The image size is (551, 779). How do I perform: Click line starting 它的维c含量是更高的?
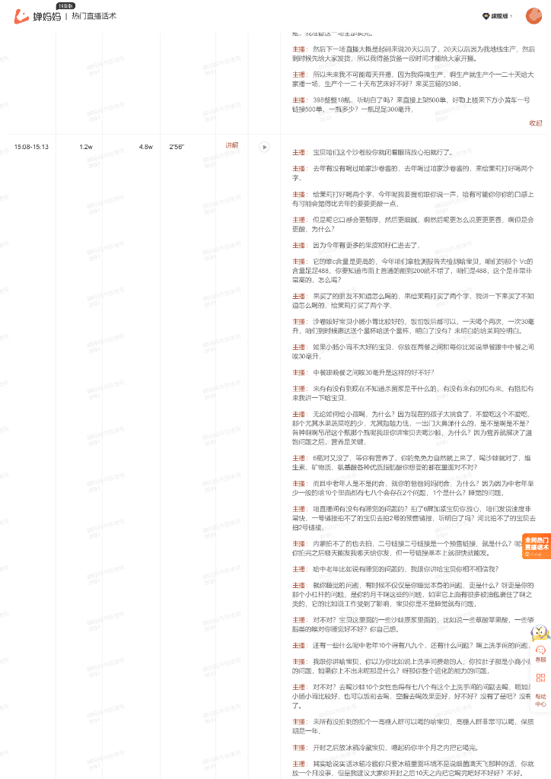[412, 271]
